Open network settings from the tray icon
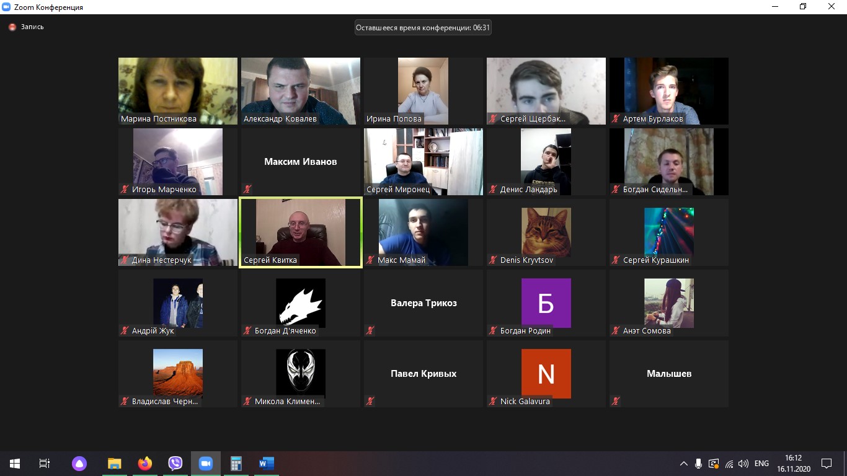Image resolution: width=847 pixels, height=476 pixels. (729, 464)
